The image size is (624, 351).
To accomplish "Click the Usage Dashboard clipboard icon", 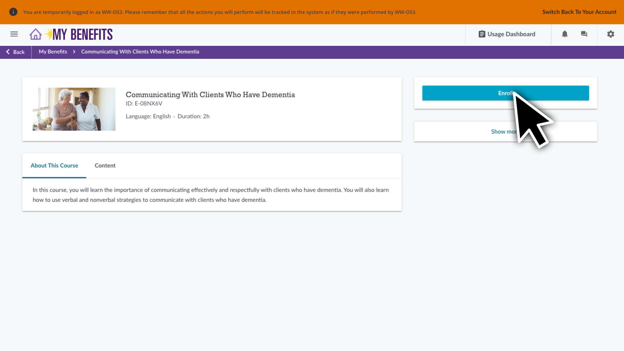I will tap(482, 34).
